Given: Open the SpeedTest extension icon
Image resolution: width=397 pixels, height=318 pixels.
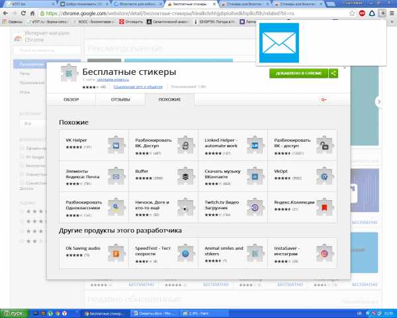Looking at the screenshot, I should (x=186, y=253).
